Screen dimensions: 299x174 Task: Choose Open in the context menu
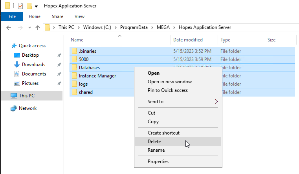178,73
